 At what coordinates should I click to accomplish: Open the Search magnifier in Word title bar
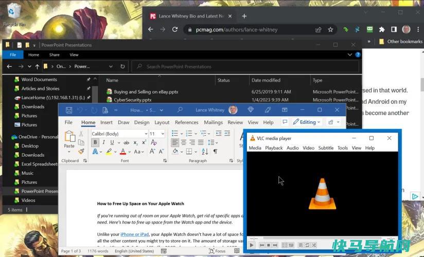[x=180, y=109]
